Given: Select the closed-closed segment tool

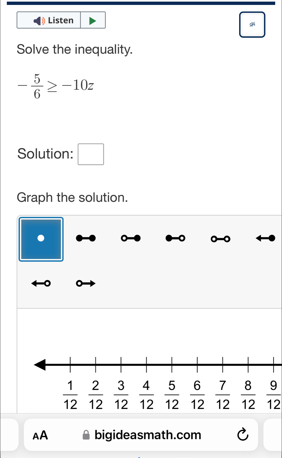Looking at the screenshot, I should point(86,238).
